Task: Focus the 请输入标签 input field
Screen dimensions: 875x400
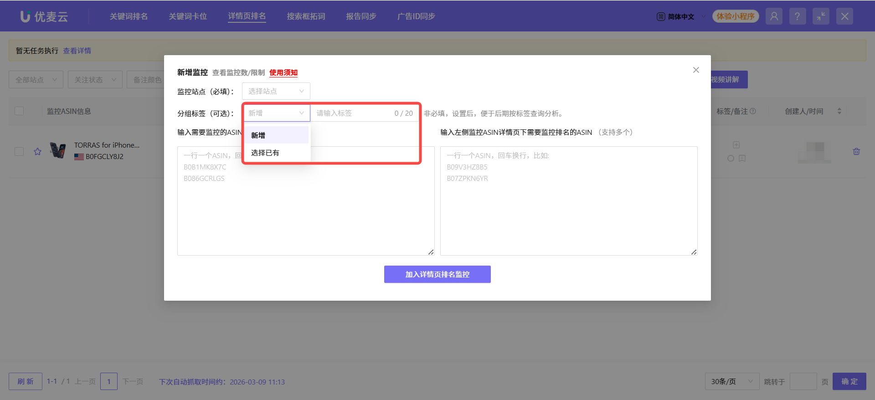Action: click(365, 113)
